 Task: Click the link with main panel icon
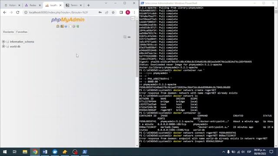point(129,37)
